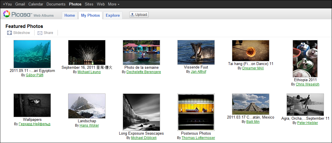Click the 2011.09.11 -...ari Egyiptom caption
The height and width of the screenshot is (143, 332).
(32, 71)
